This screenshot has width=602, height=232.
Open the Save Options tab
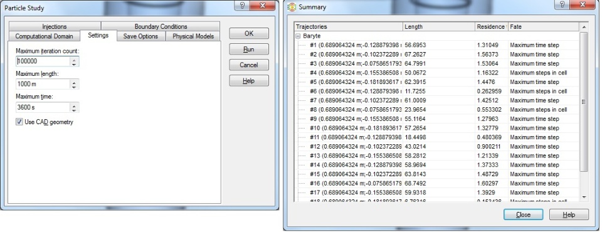point(140,36)
